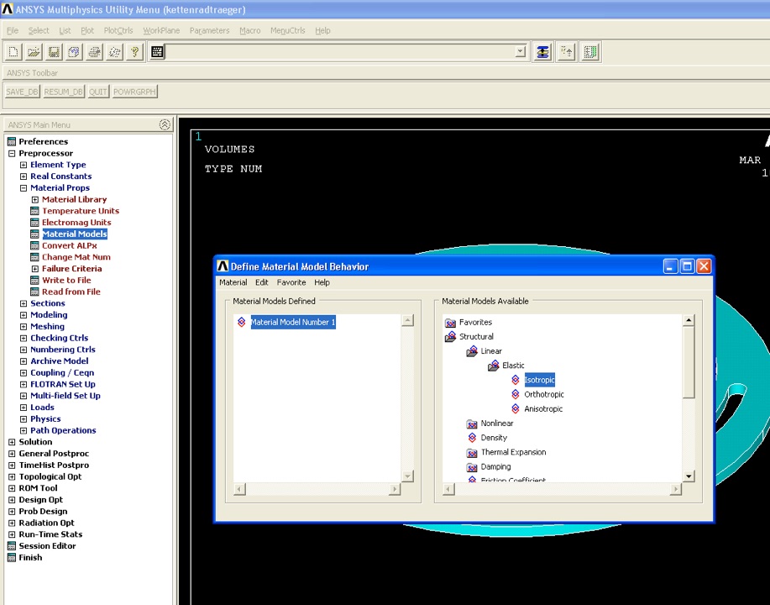The width and height of the screenshot is (770, 605).
Task: Expand the Element Type node
Action: tap(24, 165)
